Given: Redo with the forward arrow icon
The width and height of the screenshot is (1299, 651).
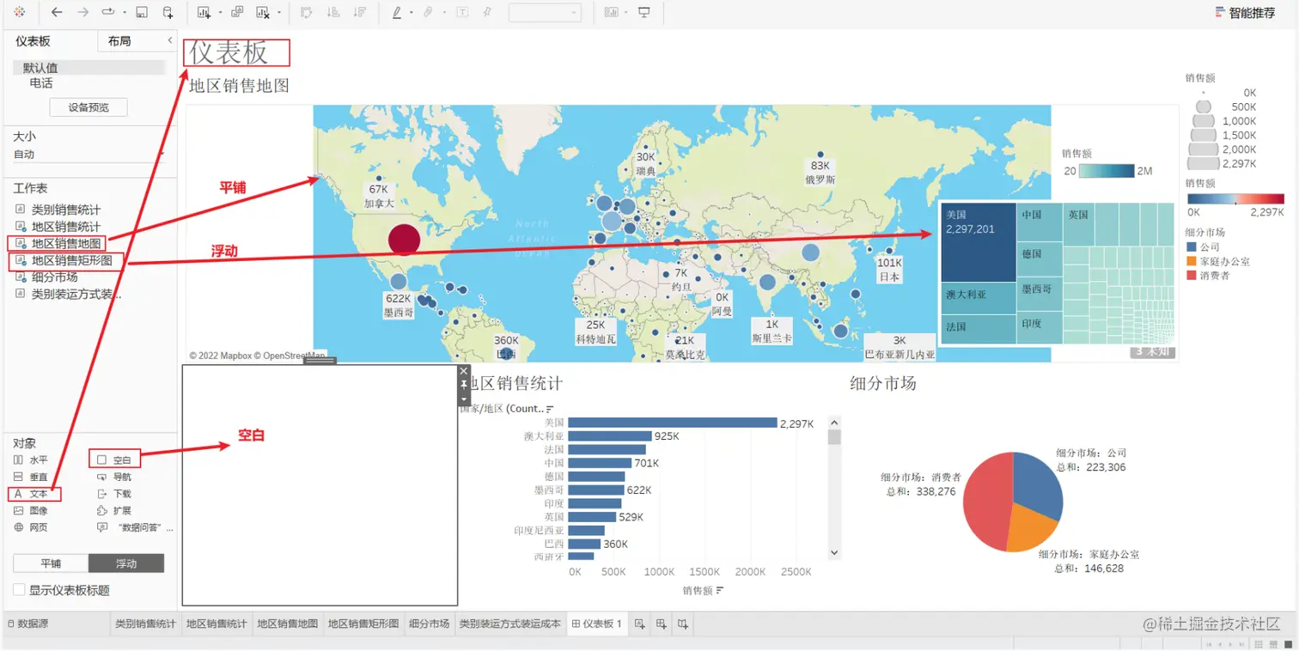Looking at the screenshot, I should point(82,12).
